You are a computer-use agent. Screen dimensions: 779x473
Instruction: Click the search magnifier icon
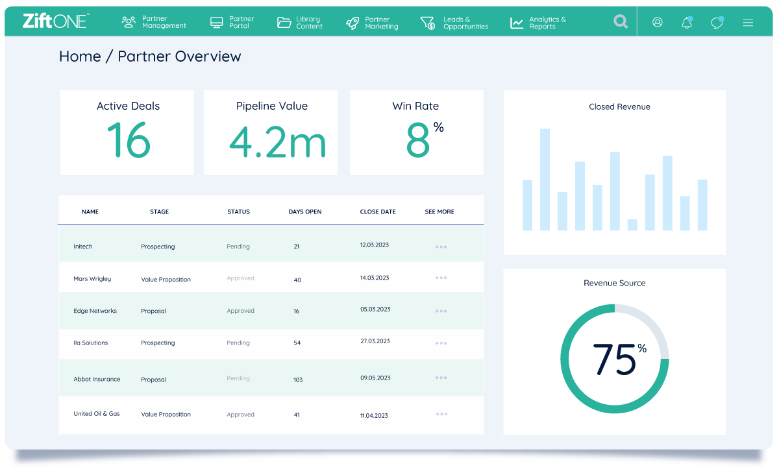pyautogui.click(x=621, y=22)
